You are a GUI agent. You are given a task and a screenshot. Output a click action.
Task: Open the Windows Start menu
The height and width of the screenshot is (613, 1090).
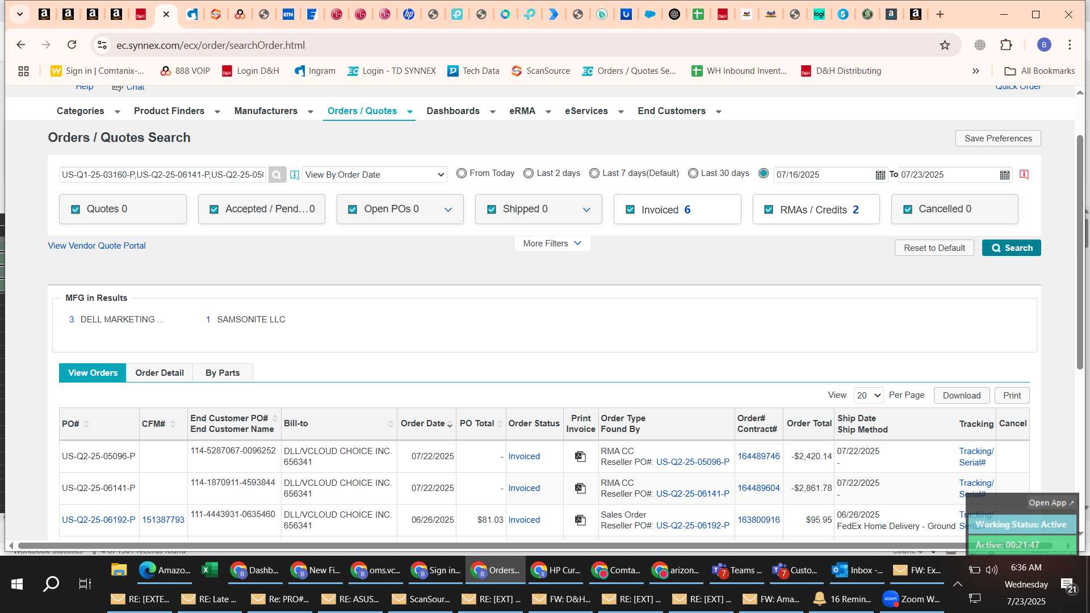tap(17, 583)
